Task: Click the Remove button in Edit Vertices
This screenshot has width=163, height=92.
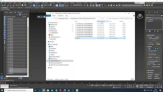Action: point(150,74)
